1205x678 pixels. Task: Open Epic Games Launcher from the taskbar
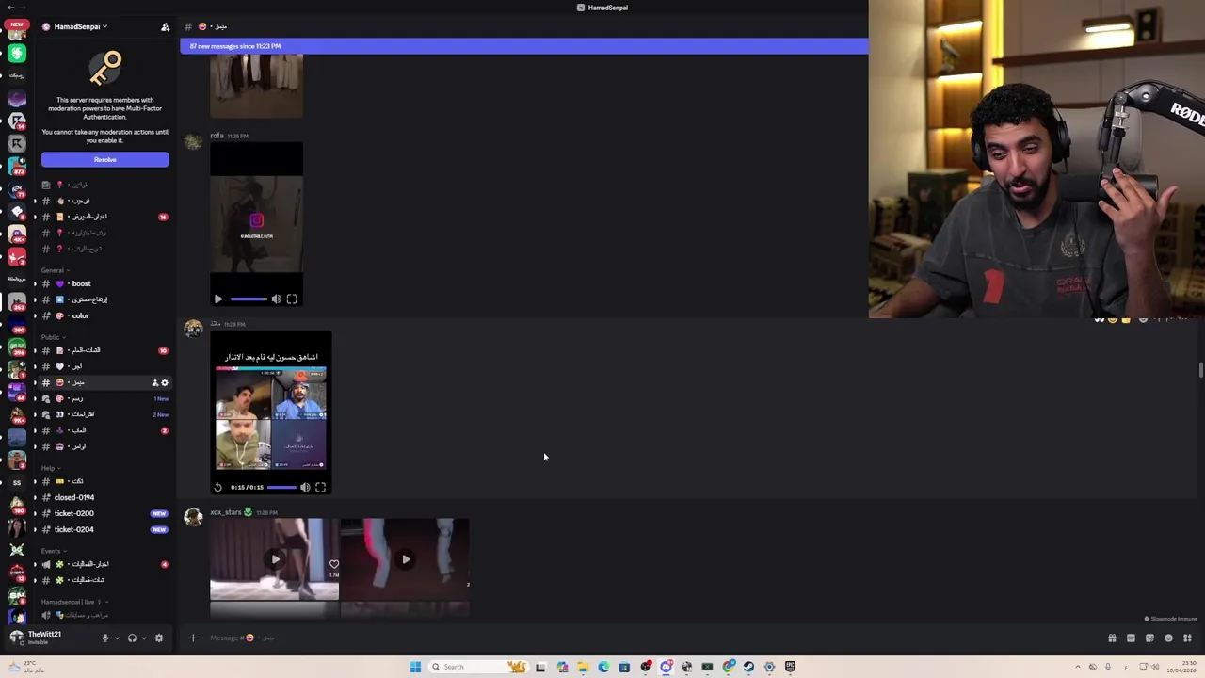[x=790, y=667]
